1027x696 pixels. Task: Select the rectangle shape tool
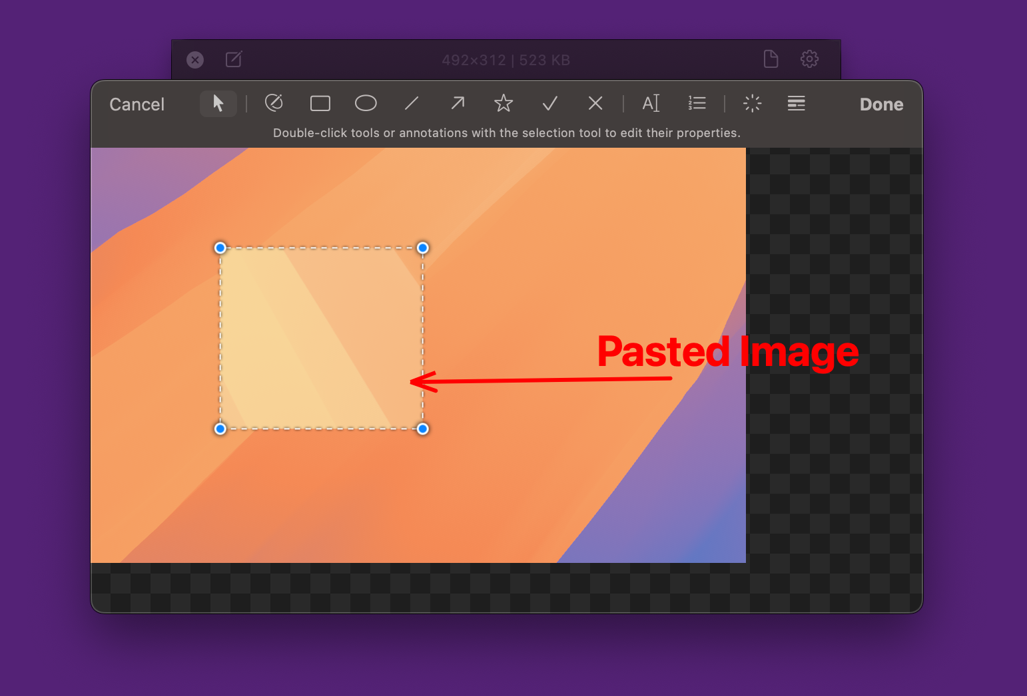point(320,103)
